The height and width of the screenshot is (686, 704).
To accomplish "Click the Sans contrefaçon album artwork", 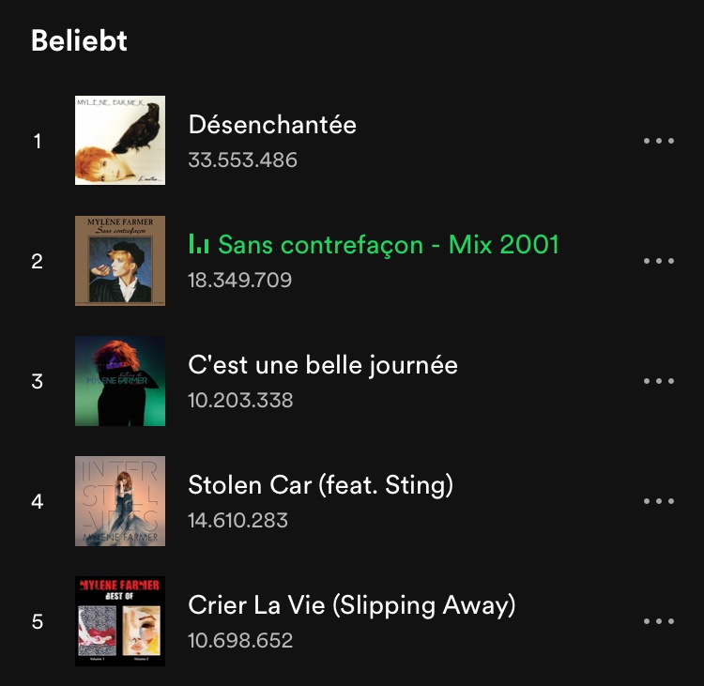I will click(x=120, y=261).
